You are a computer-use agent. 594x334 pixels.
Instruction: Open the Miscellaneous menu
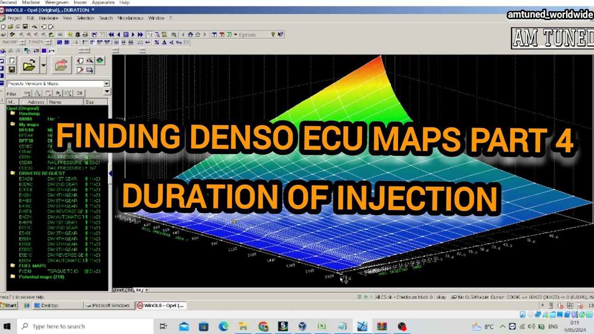[130, 18]
